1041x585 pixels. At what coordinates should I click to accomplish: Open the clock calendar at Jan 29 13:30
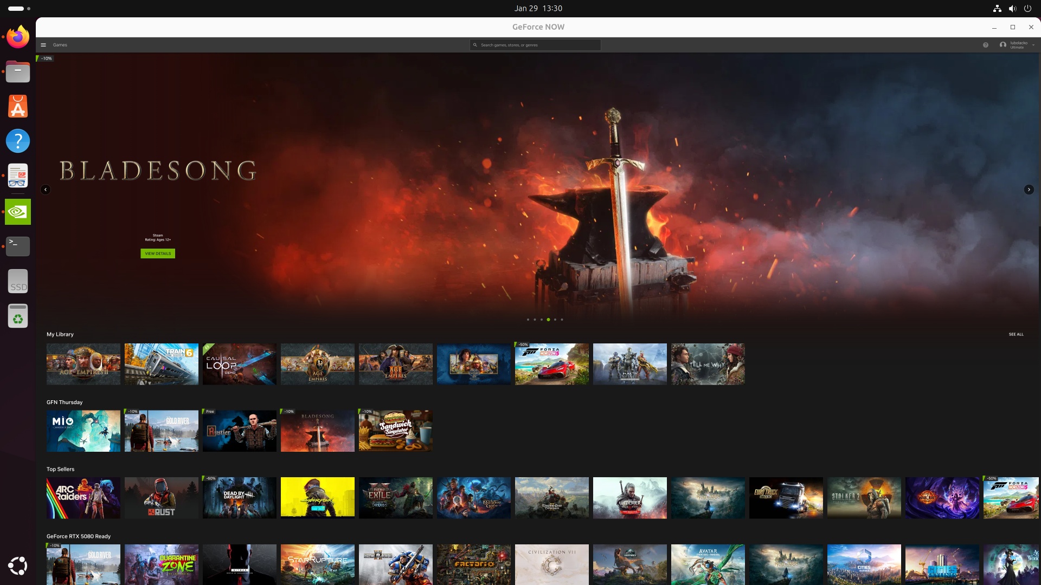(x=538, y=8)
